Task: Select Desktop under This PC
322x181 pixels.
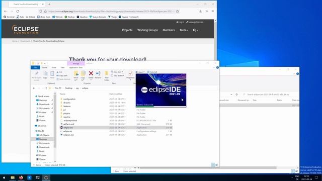Action: click(x=43, y=139)
